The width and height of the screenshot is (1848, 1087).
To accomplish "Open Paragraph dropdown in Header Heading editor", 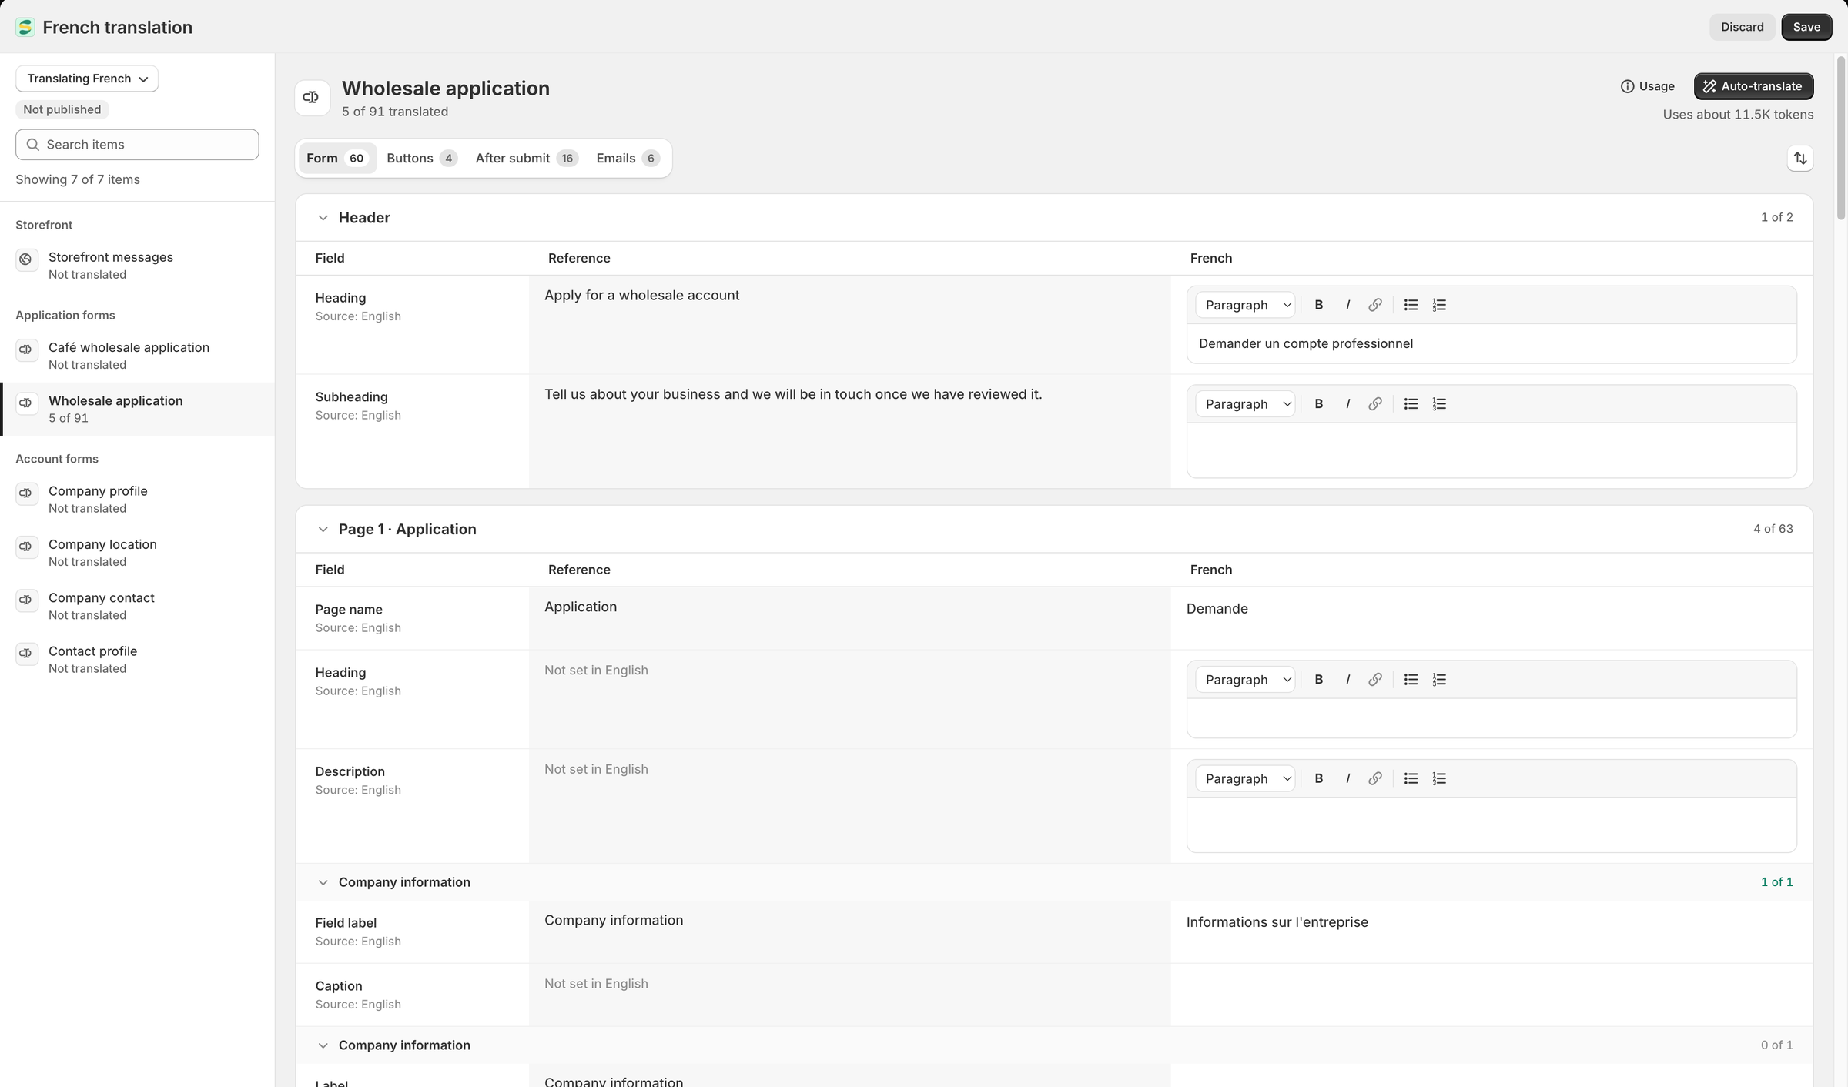I will pos(1245,305).
